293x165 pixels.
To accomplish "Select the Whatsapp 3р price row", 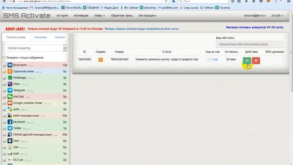I will [x=36, y=77].
